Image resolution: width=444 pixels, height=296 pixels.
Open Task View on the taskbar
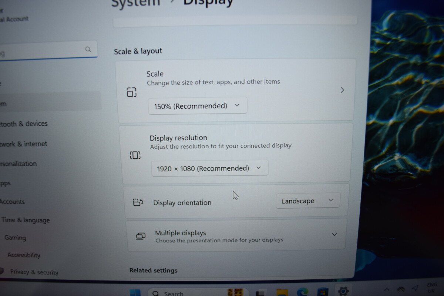click(261, 293)
